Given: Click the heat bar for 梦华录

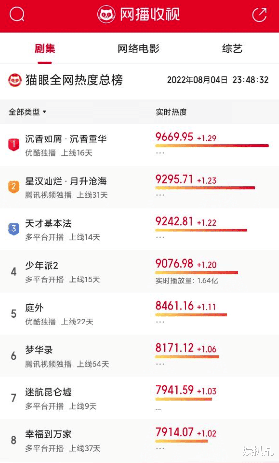Looking at the screenshot, I should pos(187,357).
